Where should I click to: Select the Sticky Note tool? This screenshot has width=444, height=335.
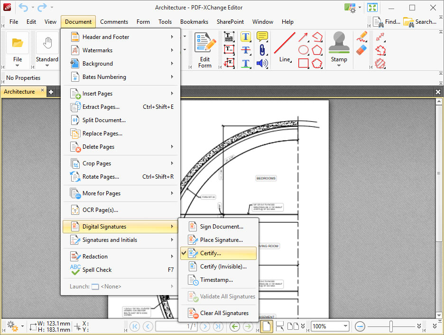point(262,37)
